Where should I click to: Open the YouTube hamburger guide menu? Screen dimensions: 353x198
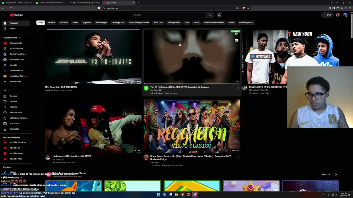pos(5,15)
